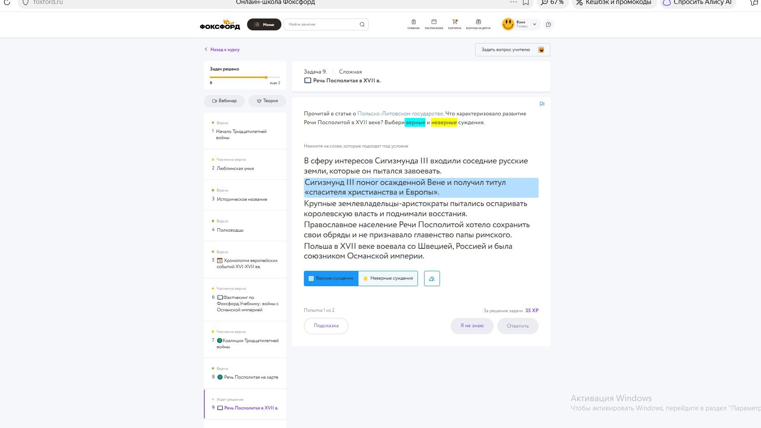Open the Бонусы за друга gift icon
The height and width of the screenshot is (428, 761).
478,24
